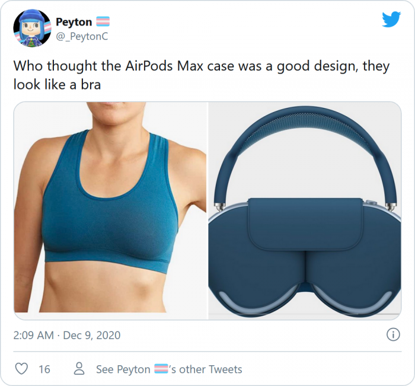Click the flag emoji beside Peyton's name

coord(103,22)
